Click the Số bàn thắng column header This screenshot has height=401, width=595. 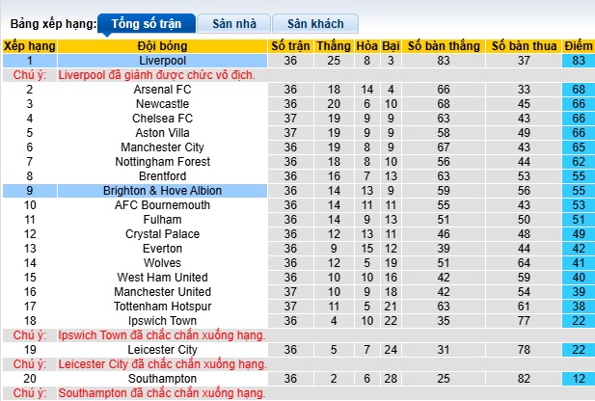coord(443,45)
